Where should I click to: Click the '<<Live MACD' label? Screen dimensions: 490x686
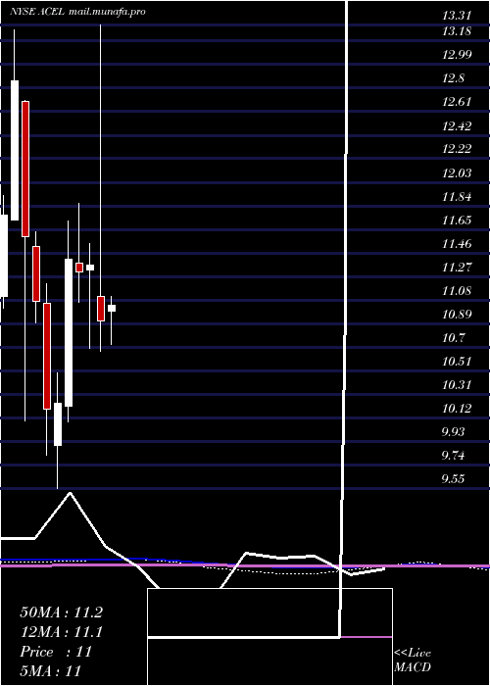point(413,661)
